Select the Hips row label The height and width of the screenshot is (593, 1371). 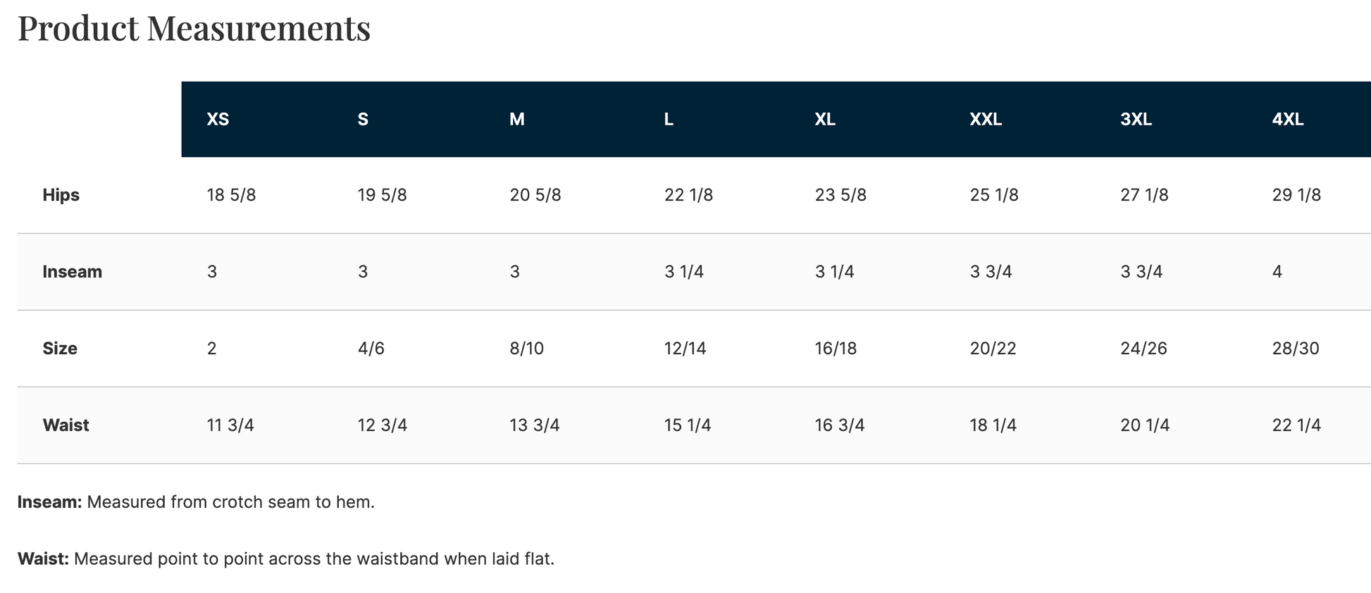pos(61,195)
